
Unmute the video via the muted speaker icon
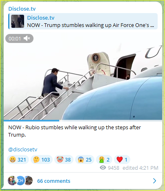click(x=27, y=38)
